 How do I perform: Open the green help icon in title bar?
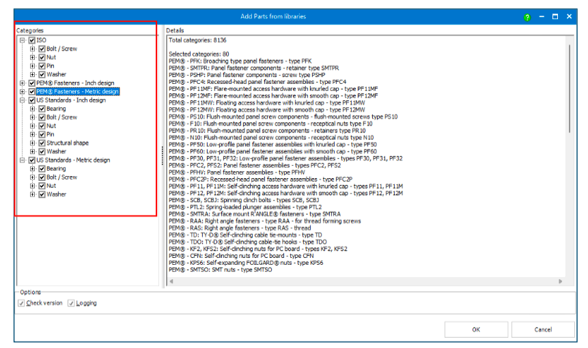point(527,17)
